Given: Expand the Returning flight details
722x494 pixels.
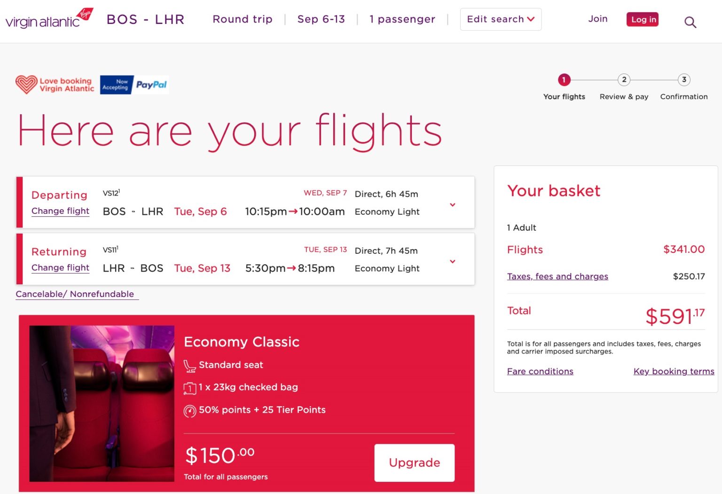Looking at the screenshot, I should pos(453,261).
